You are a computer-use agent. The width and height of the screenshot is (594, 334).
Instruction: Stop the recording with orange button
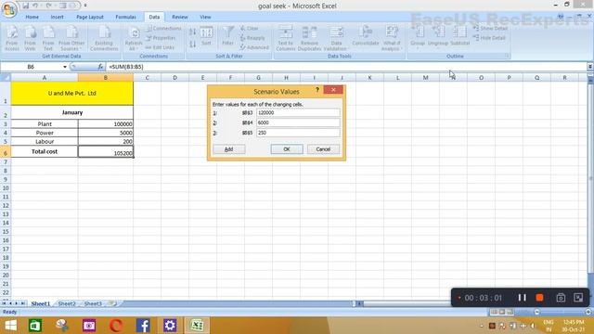540,298
